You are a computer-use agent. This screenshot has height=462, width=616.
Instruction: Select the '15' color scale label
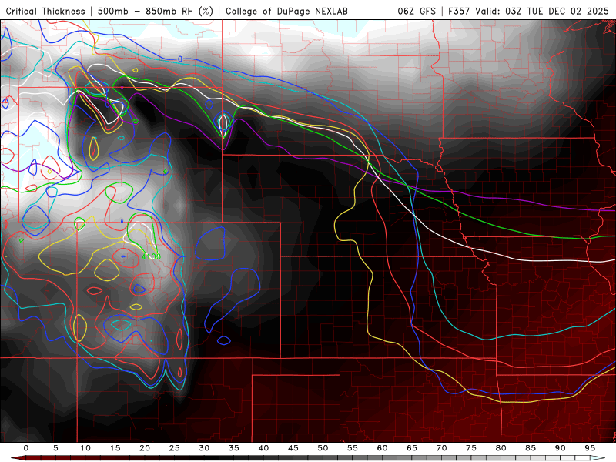click(115, 448)
